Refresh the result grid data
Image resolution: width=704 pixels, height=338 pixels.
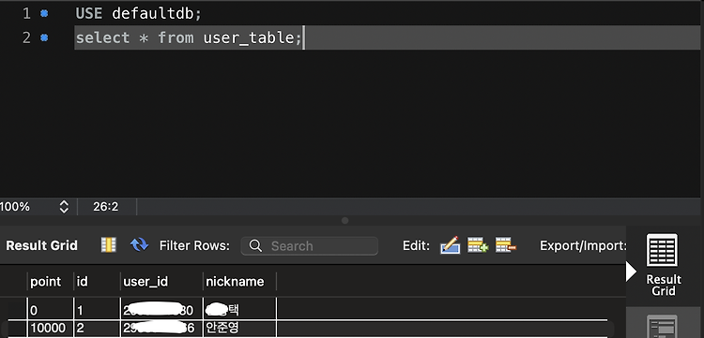(139, 245)
